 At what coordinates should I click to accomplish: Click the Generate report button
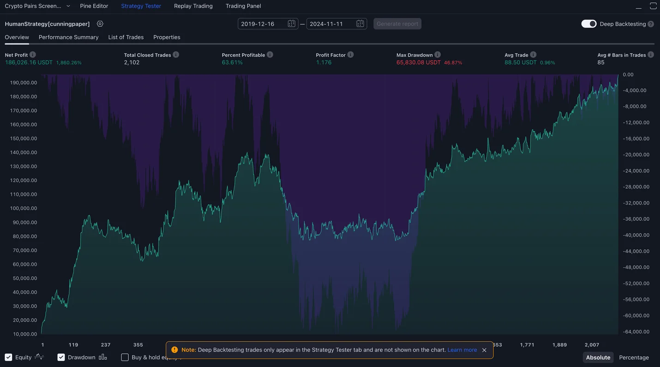pos(397,24)
